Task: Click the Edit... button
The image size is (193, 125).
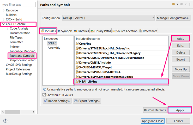Action: 180,46
